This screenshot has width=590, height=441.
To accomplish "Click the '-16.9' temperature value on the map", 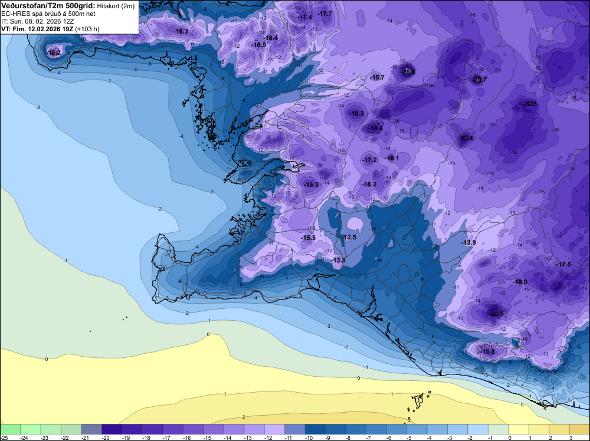I will tap(311, 185).
